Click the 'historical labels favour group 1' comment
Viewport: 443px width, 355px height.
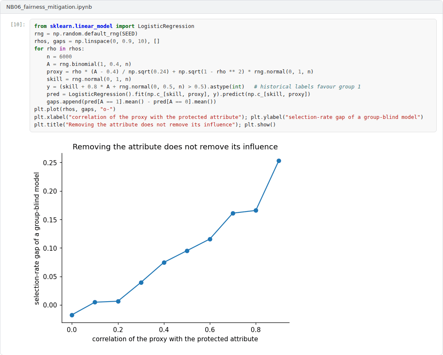307,86
